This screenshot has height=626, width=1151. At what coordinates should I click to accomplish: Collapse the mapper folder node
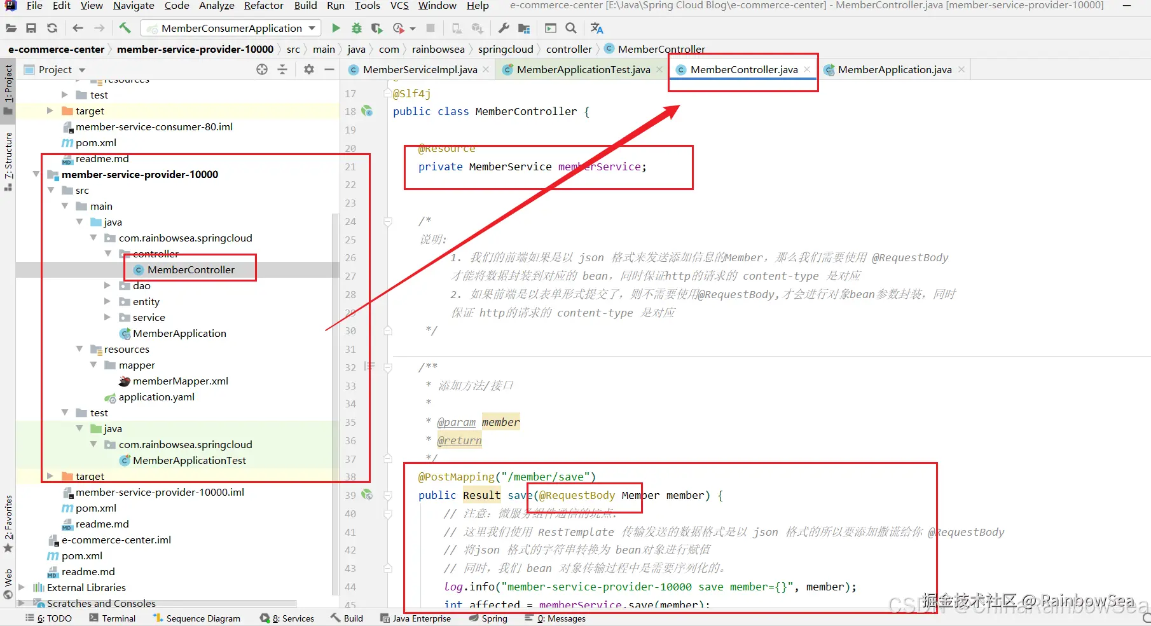[x=93, y=365]
